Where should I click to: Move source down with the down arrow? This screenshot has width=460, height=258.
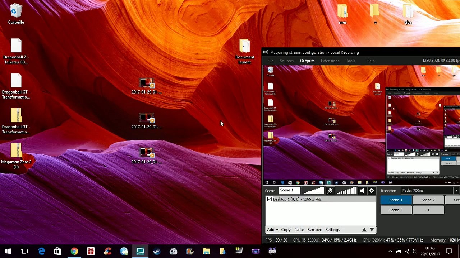pos(372,230)
